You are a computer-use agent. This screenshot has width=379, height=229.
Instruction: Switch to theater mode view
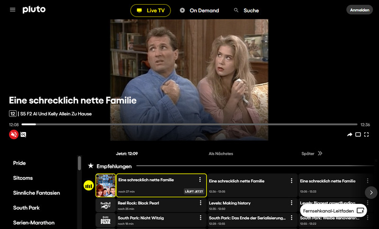tap(358, 134)
